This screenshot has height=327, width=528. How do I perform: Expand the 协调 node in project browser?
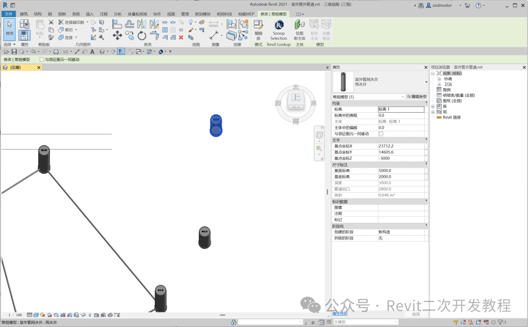(x=439, y=79)
